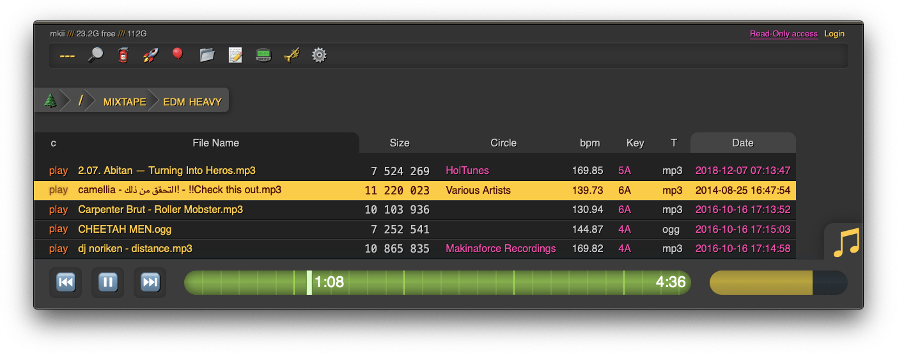Navigate to MIXTAPE breadcrumb
The width and height of the screenshot is (897, 353).
click(125, 102)
